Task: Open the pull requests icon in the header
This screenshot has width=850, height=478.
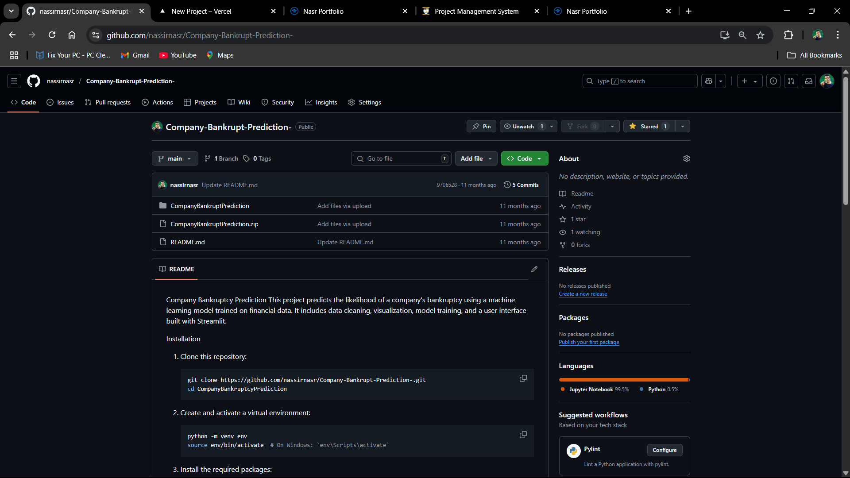Action: [791, 81]
